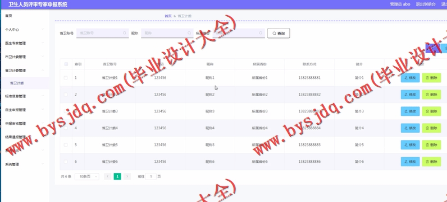Click 修改 for row 省卫计委4
Image resolution: width=447 pixels, height=202 pixels.
coord(410,128)
